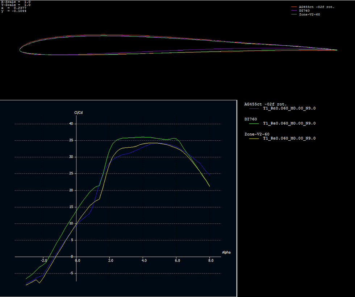Screen dimensions: 355x297
Task: Select the T1_Re0.060 polar under AG455ct -02f rot.
Action: tap(289, 108)
